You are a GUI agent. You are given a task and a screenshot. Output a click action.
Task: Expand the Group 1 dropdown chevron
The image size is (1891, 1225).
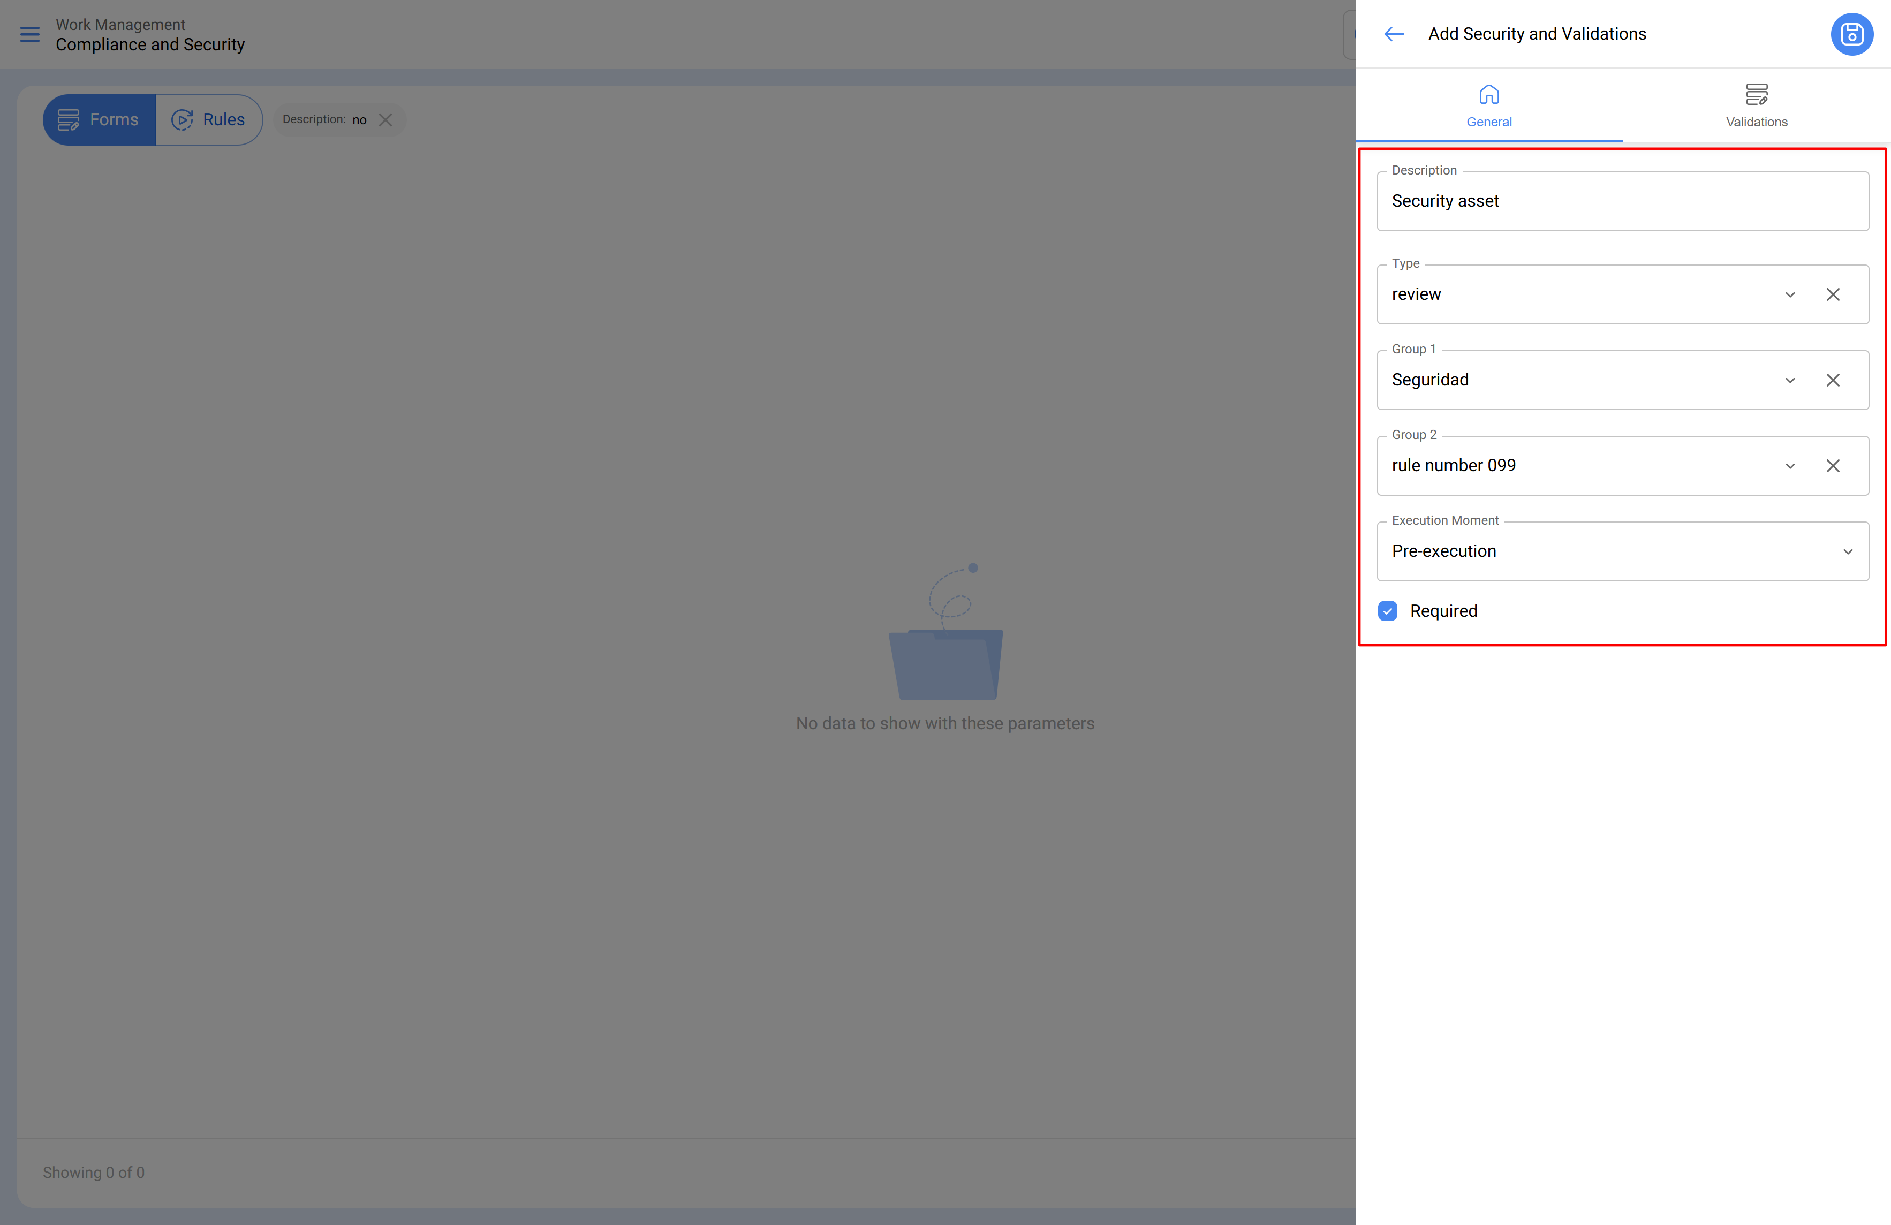point(1789,381)
